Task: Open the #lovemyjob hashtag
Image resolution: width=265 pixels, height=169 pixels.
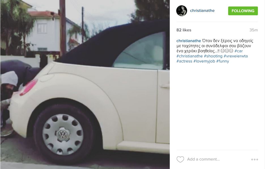Action: pyautogui.click(x=204, y=61)
